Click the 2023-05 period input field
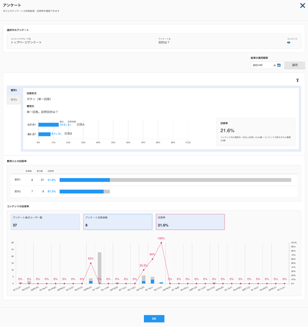308x327 pixels. click(262, 65)
